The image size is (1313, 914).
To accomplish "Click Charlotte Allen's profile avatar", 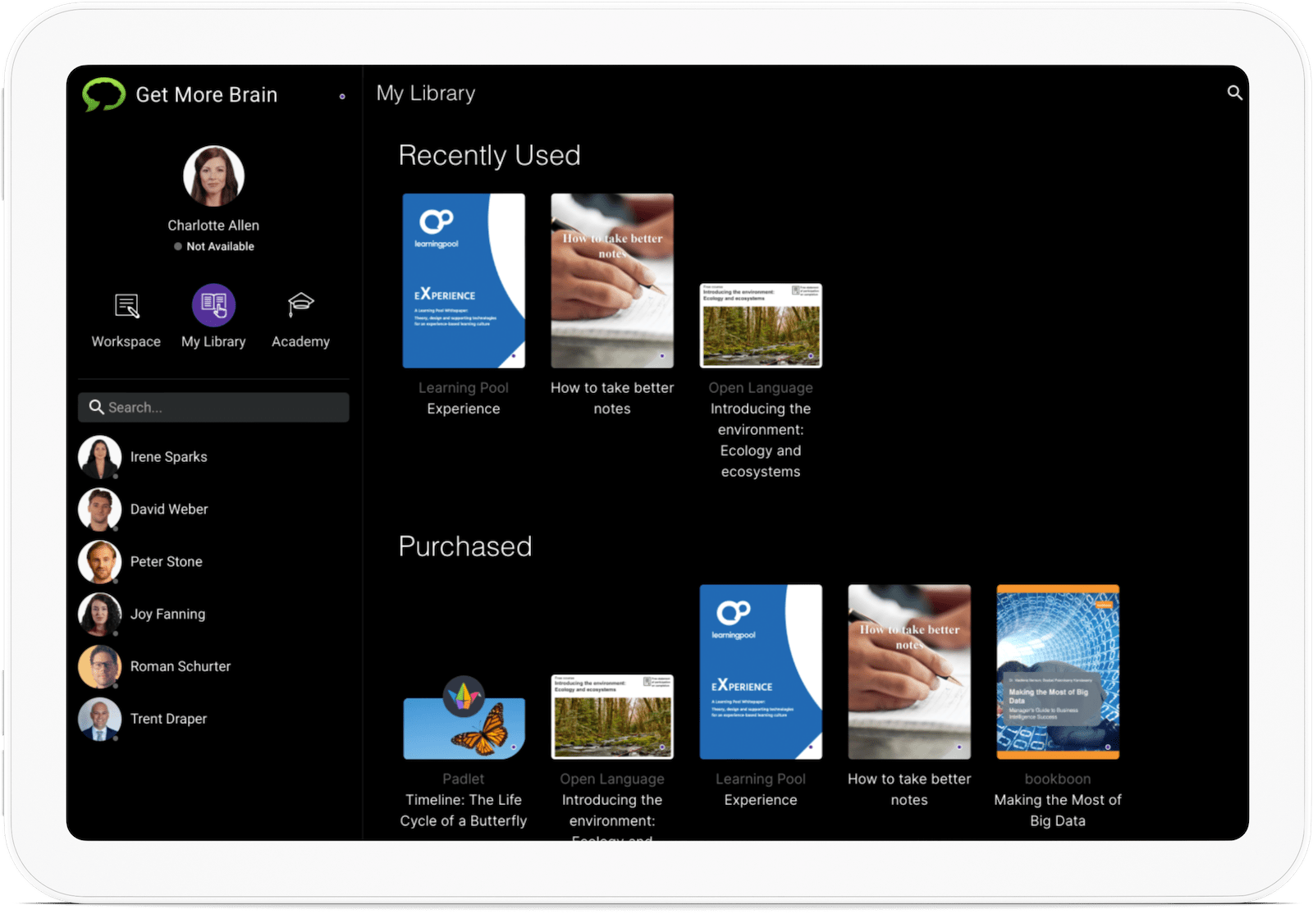I will [x=213, y=176].
